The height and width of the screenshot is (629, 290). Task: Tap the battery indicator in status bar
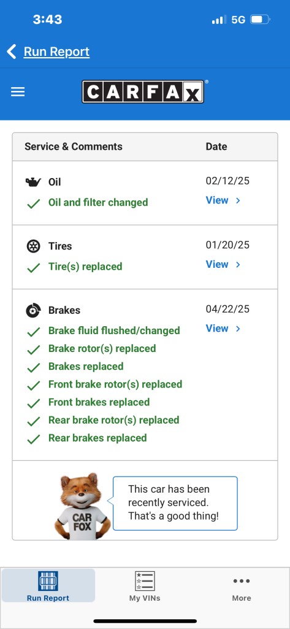tap(261, 19)
